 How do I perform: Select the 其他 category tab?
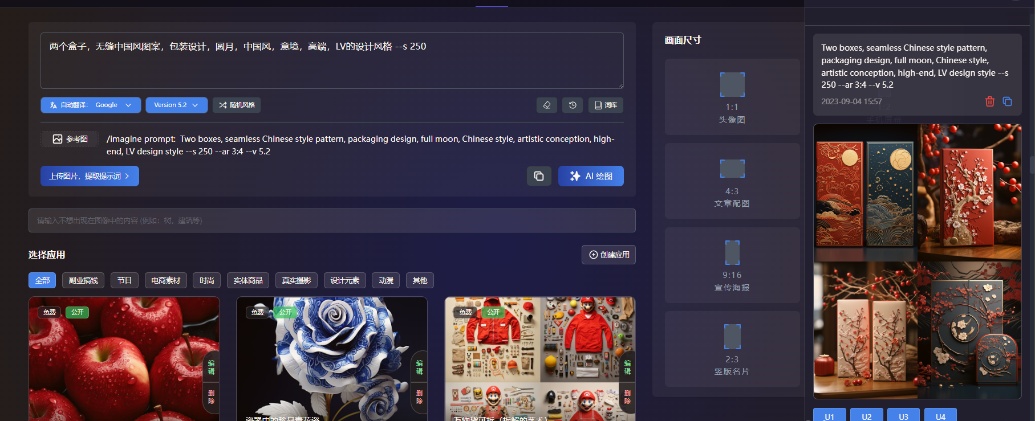pos(420,280)
